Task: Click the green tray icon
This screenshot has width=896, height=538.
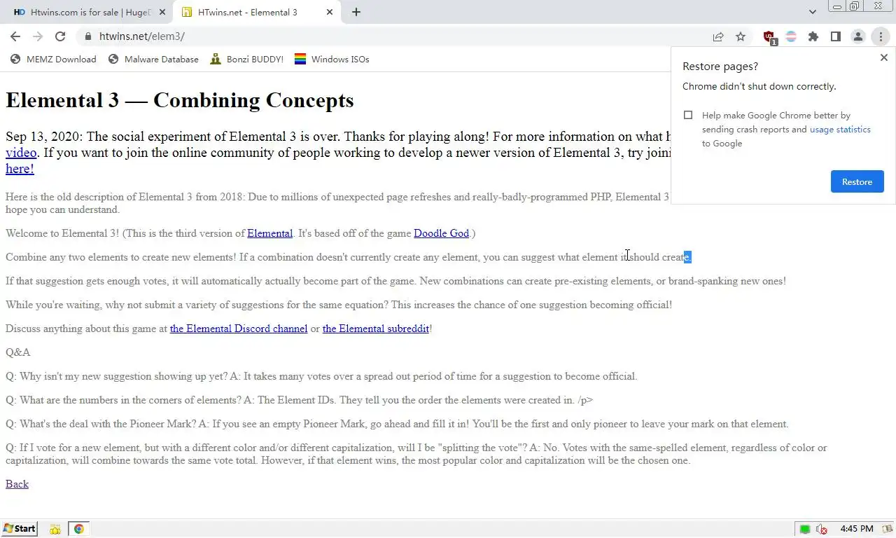Action: click(x=805, y=529)
